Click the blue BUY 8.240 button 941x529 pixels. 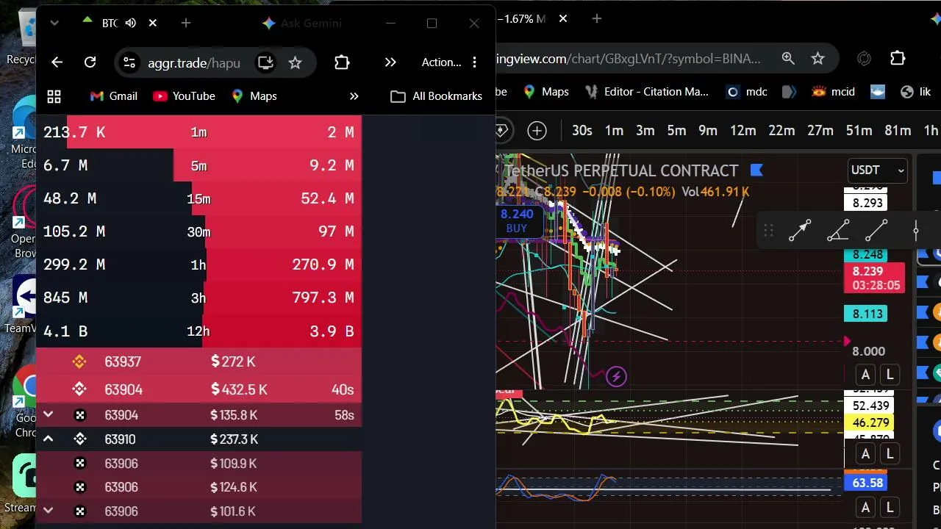[x=517, y=220]
